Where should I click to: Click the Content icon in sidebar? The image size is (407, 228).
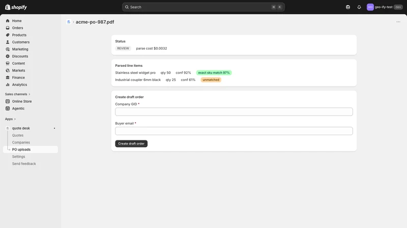(x=8, y=63)
